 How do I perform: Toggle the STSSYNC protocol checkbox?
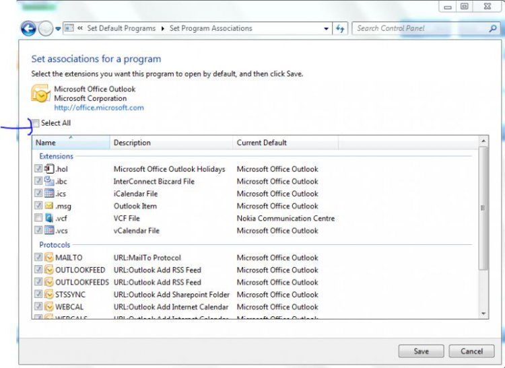pos(38,294)
